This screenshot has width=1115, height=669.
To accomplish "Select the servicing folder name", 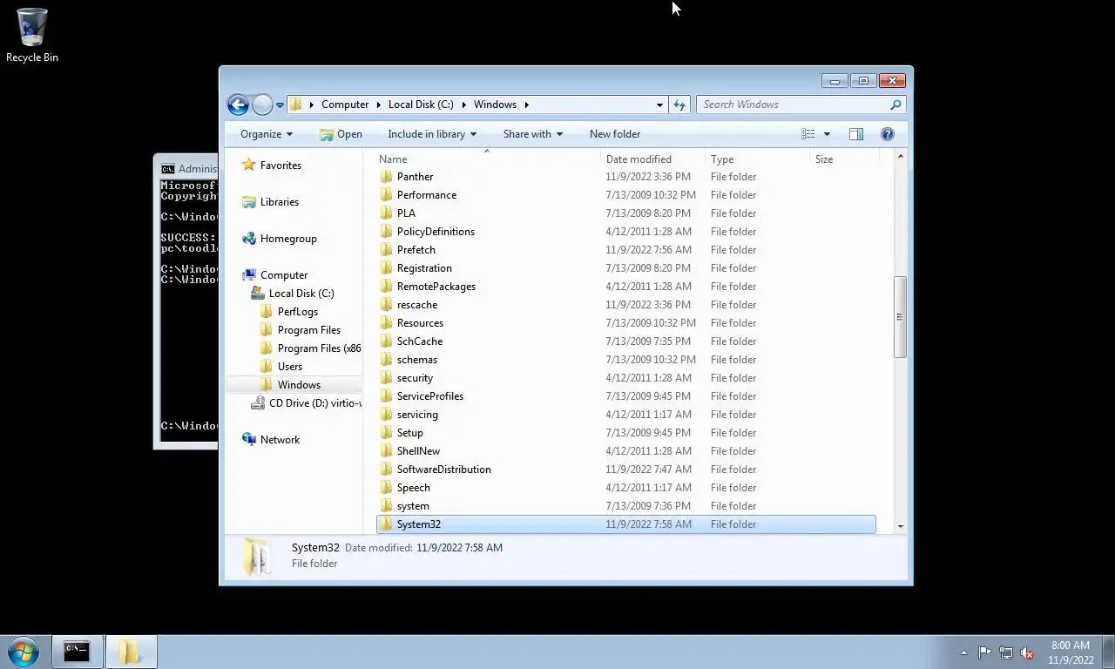I will click(x=417, y=415).
